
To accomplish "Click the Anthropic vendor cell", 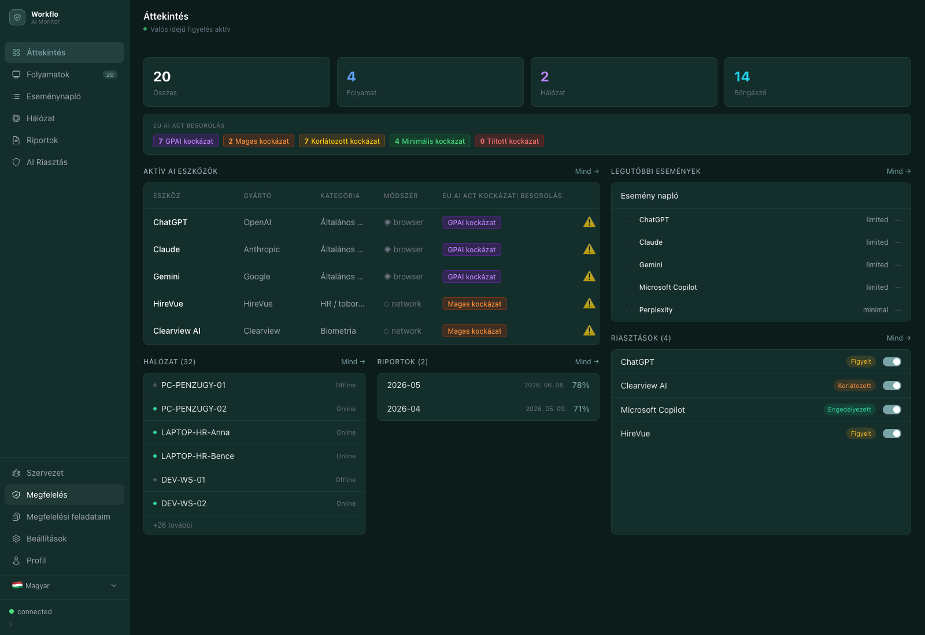I will point(261,249).
